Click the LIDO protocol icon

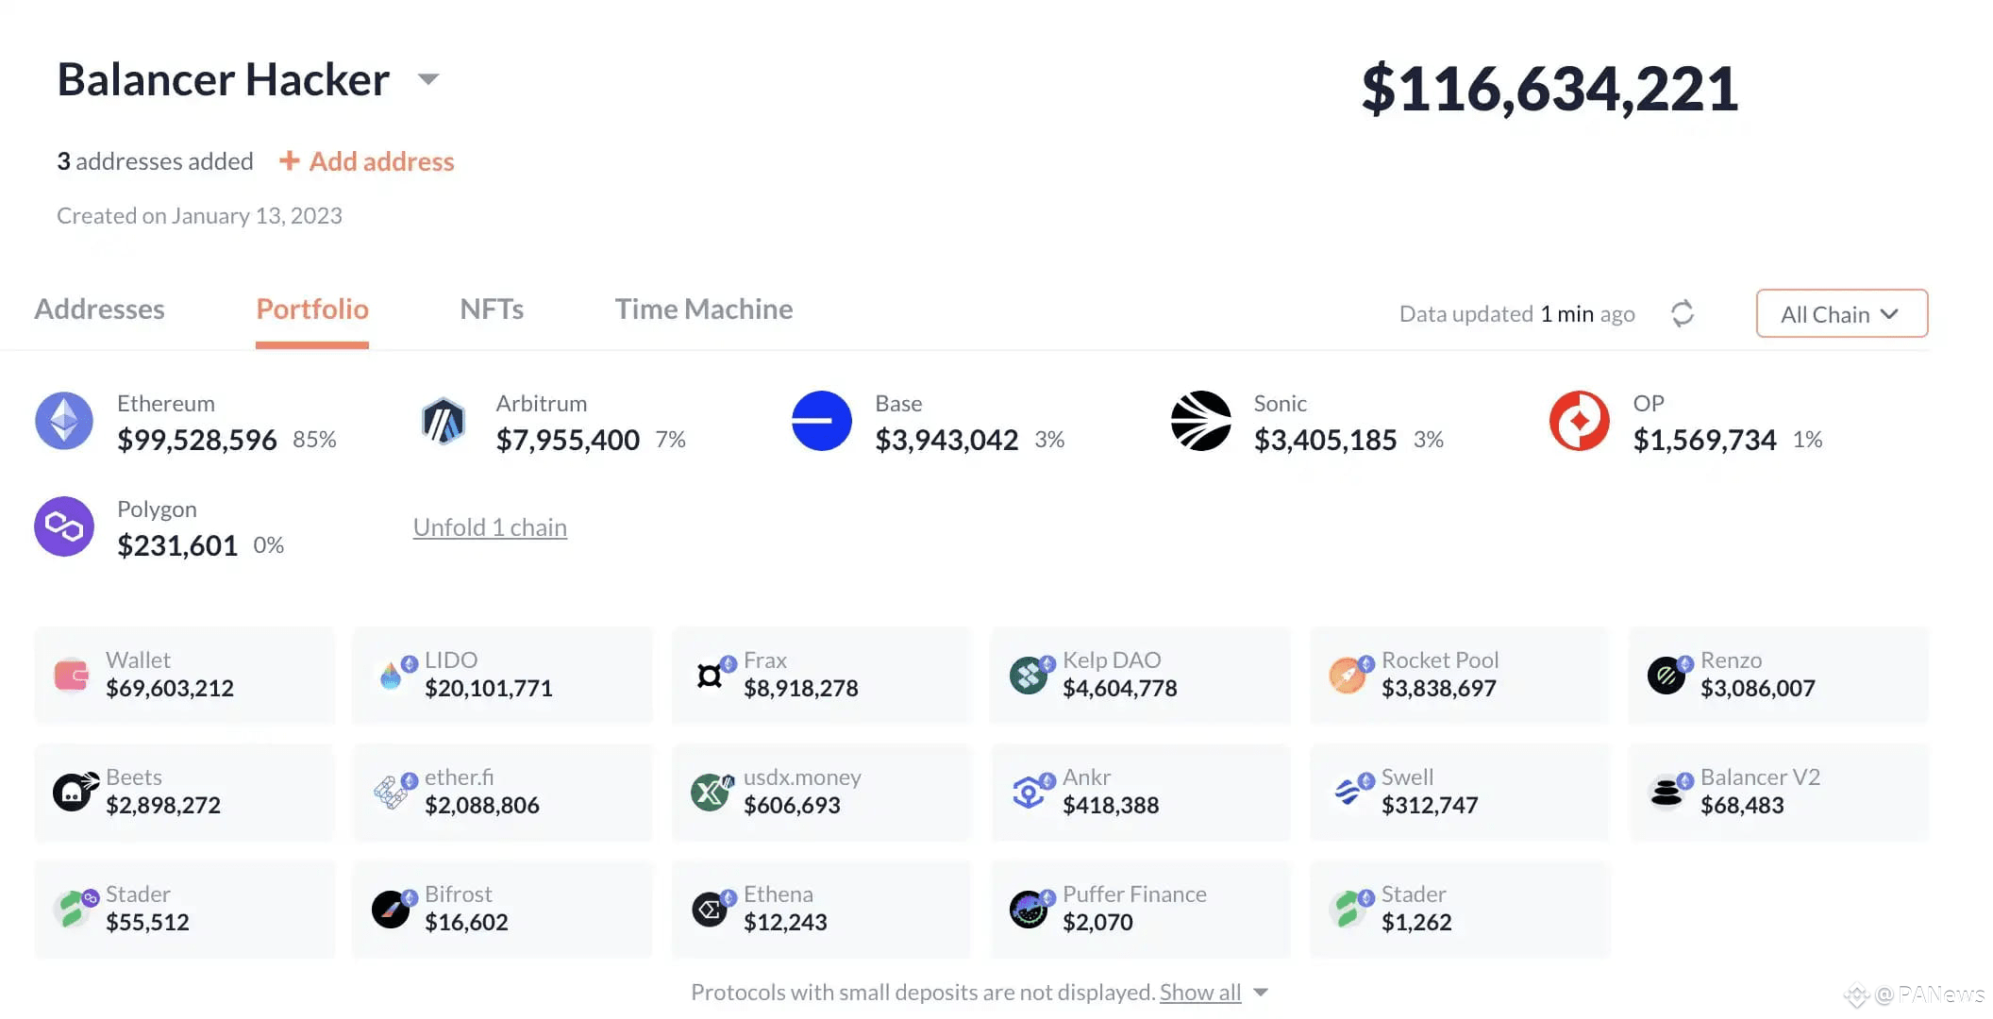click(391, 675)
